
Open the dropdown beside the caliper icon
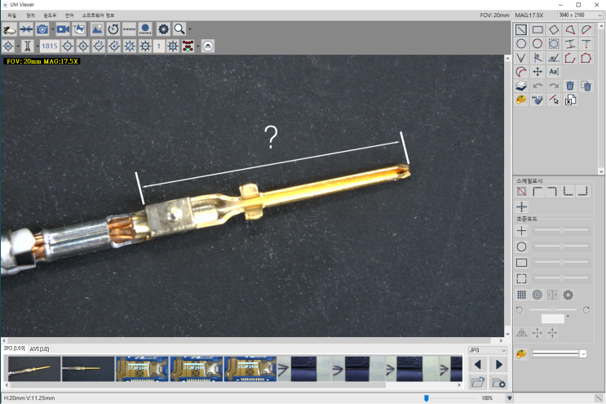click(x=38, y=47)
